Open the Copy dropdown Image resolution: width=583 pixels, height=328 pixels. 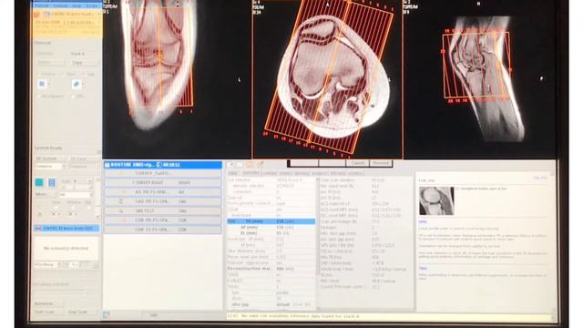click(84, 63)
